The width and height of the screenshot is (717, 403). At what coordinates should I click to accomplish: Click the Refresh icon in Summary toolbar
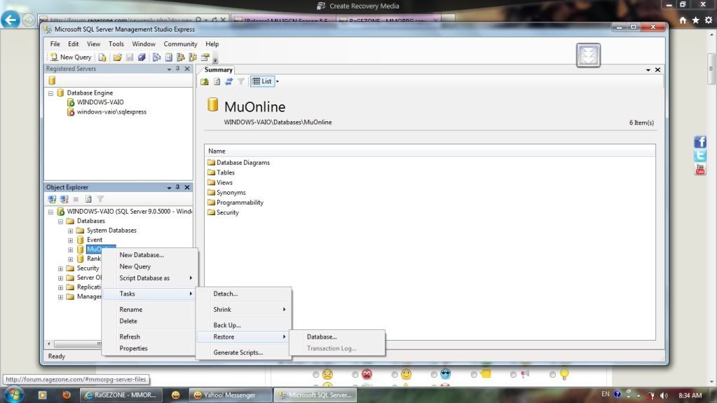coord(228,82)
